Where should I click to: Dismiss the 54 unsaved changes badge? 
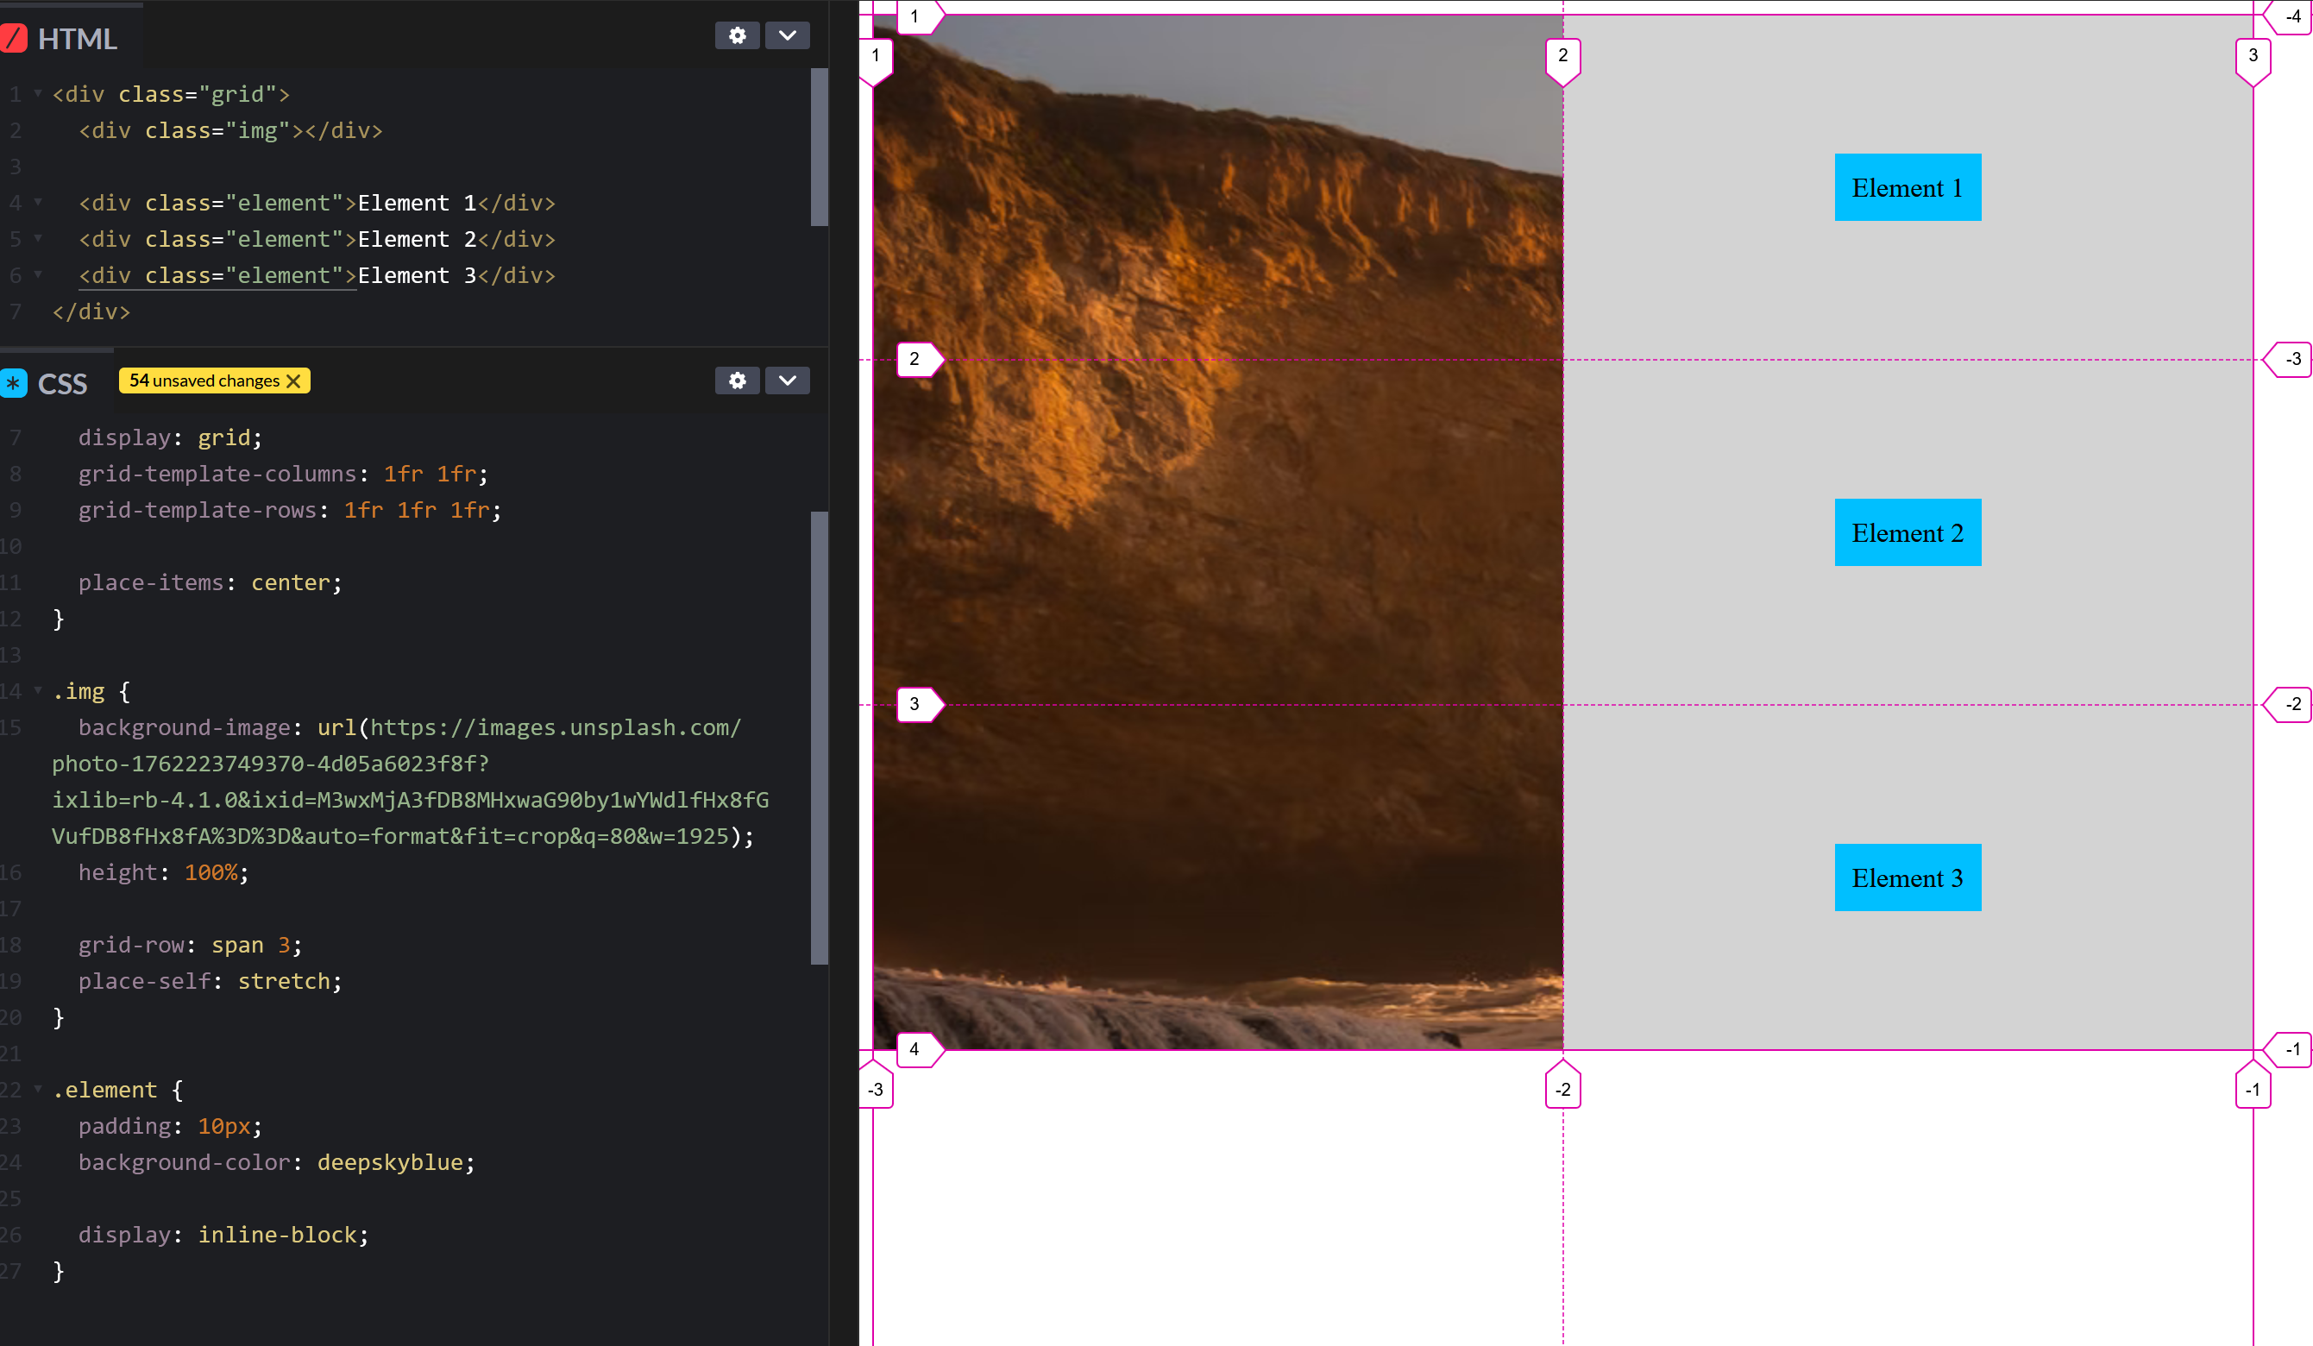tap(293, 381)
